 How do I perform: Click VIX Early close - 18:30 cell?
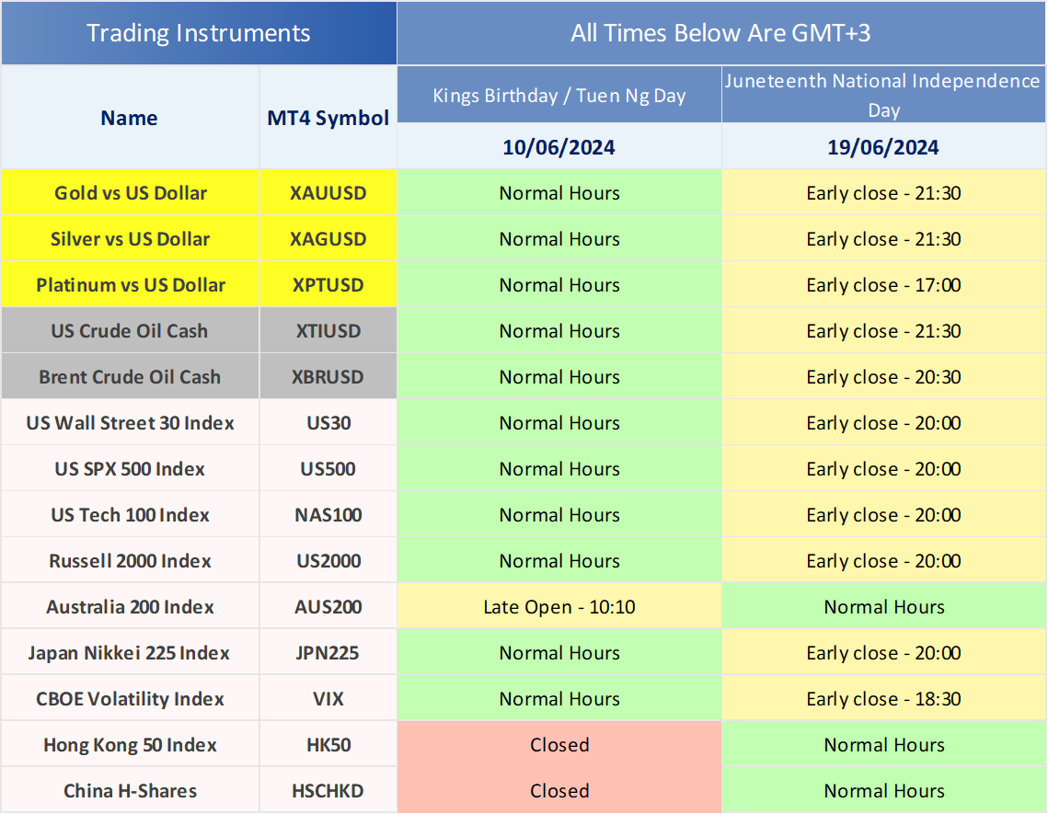click(x=883, y=699)
